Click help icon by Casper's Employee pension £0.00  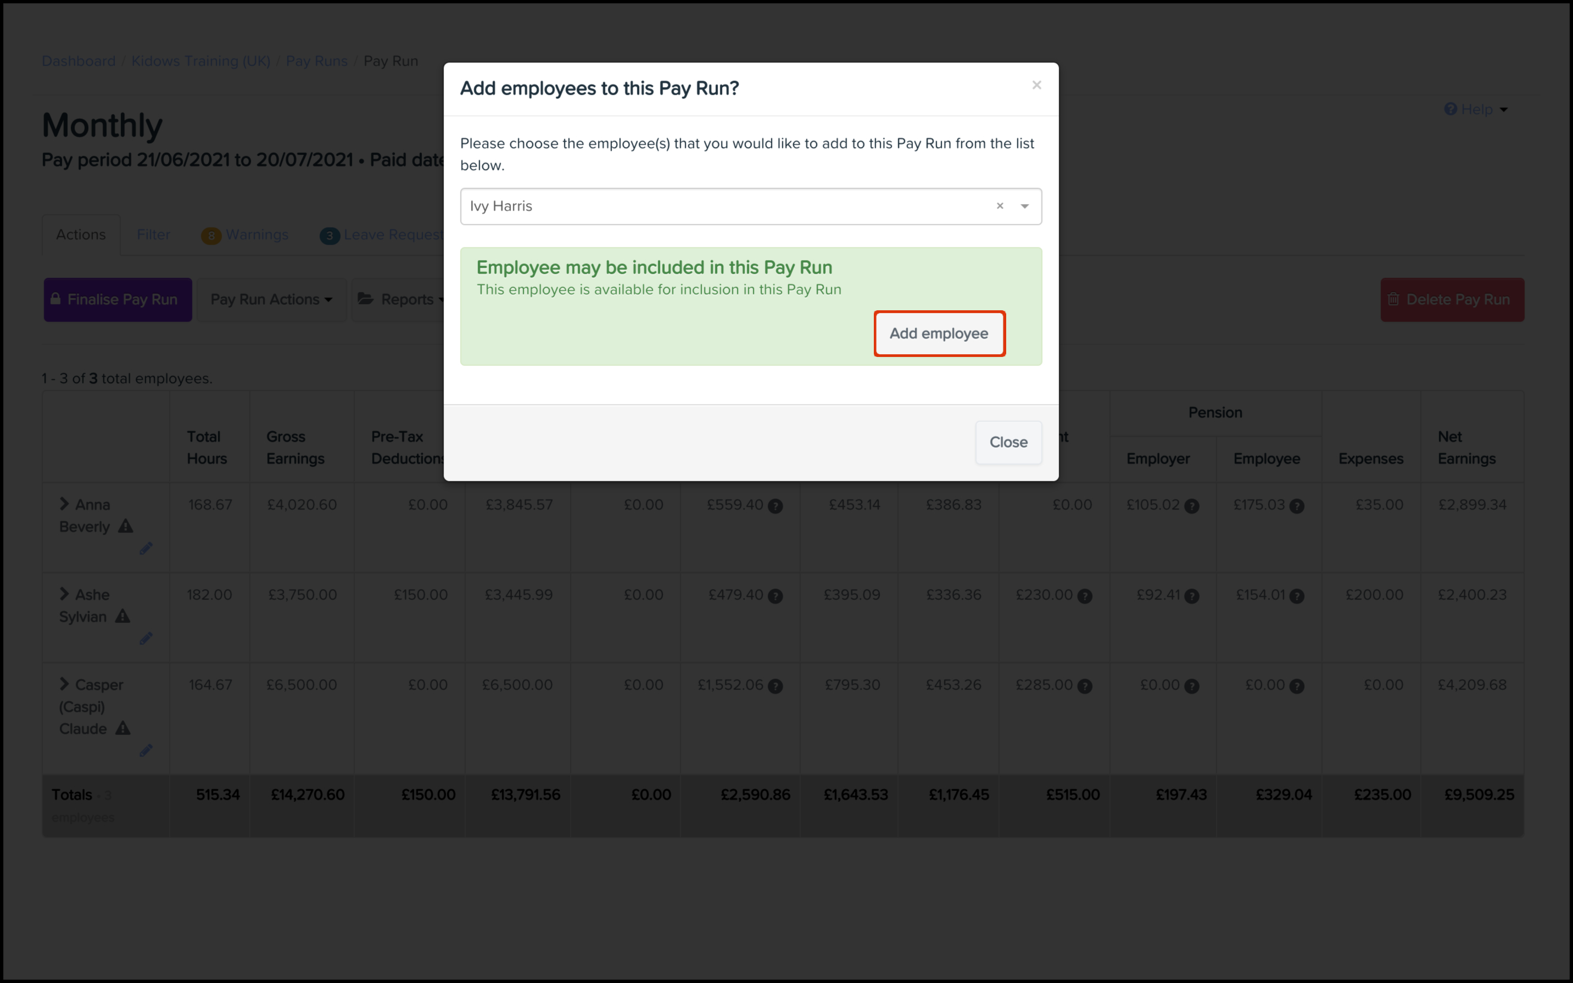tap(1297, 686)
